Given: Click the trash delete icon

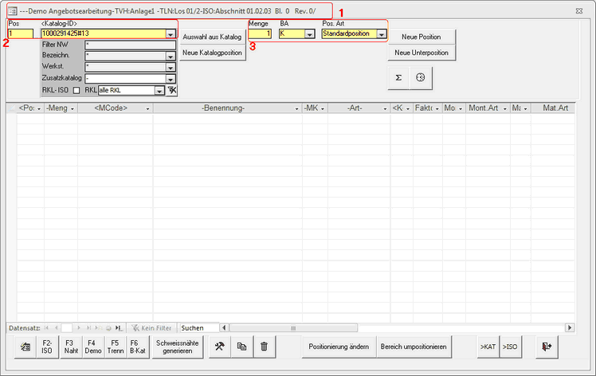Looking at the screenshot, I should pyautogui.click(x=264, y=347).
